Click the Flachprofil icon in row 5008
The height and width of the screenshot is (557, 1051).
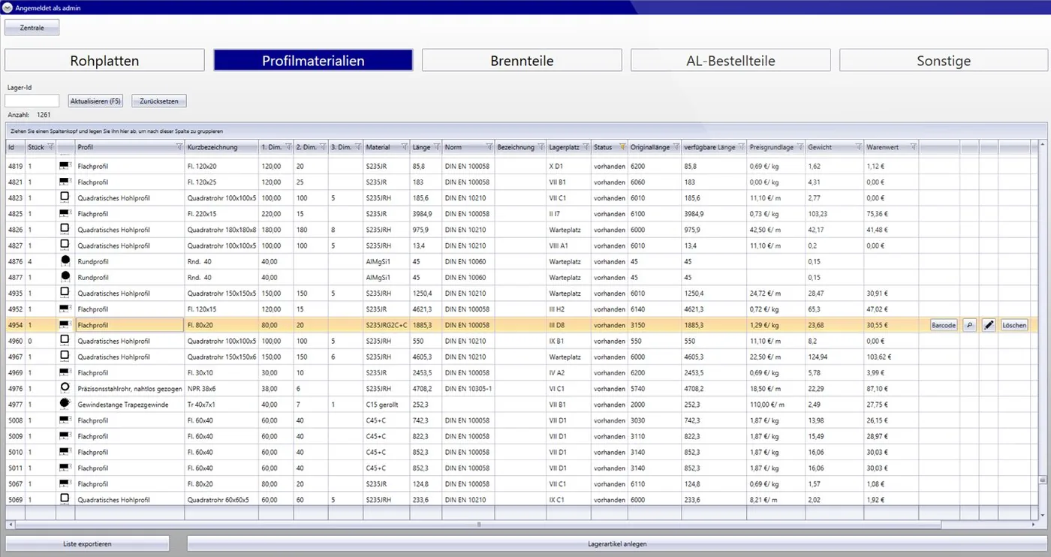(65, 420)
